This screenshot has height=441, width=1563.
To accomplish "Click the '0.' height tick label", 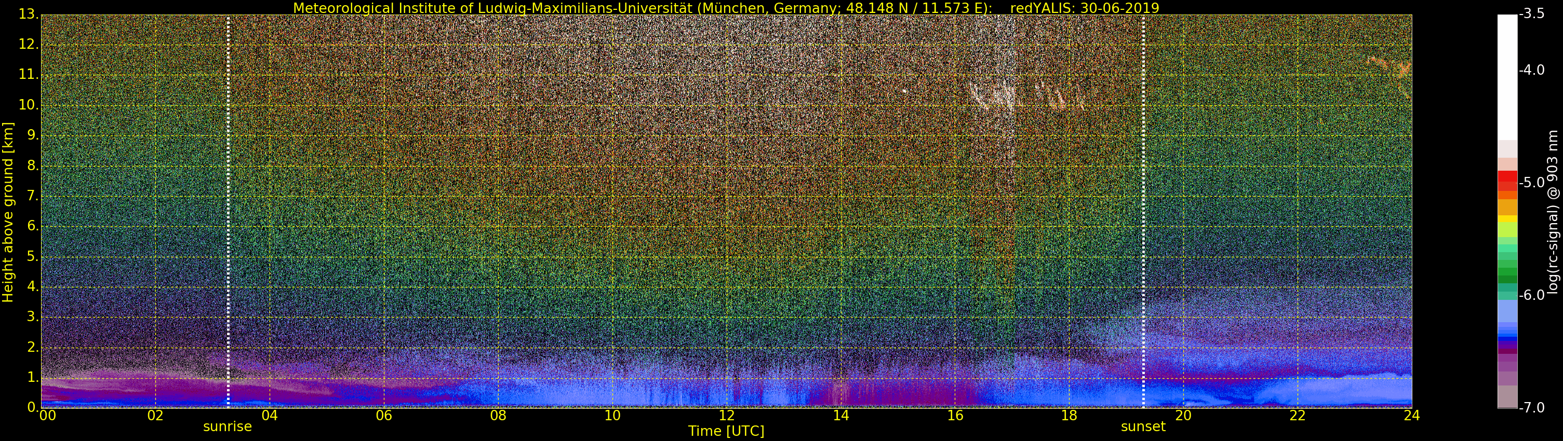I will tap(33, 407).
